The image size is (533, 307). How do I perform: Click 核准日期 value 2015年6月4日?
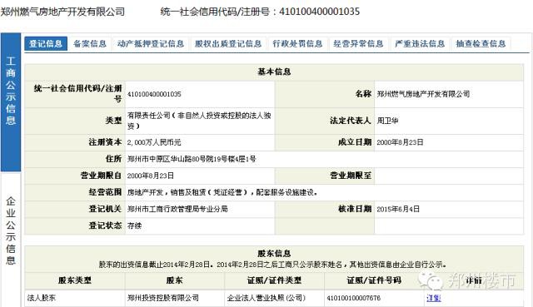[398, 209]
